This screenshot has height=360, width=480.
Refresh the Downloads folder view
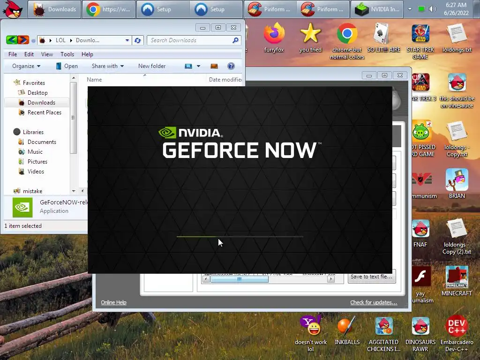pyautogui.click(x=138, y=40)
